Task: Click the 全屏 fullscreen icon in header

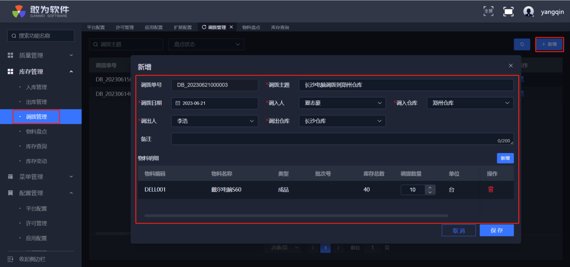Action: click(488, 11)
